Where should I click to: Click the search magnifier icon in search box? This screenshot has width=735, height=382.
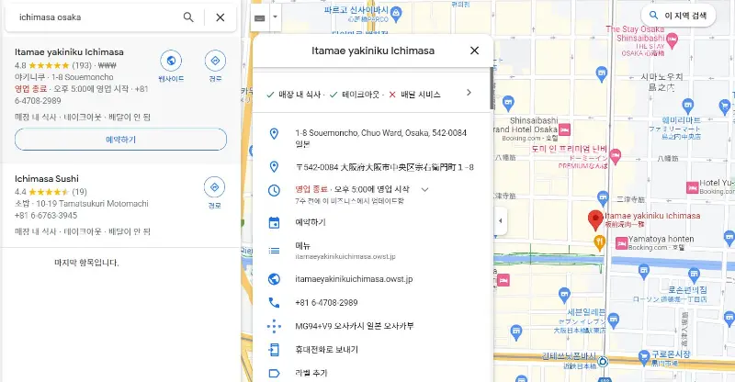pyautogui.click(x=188, y=17)
